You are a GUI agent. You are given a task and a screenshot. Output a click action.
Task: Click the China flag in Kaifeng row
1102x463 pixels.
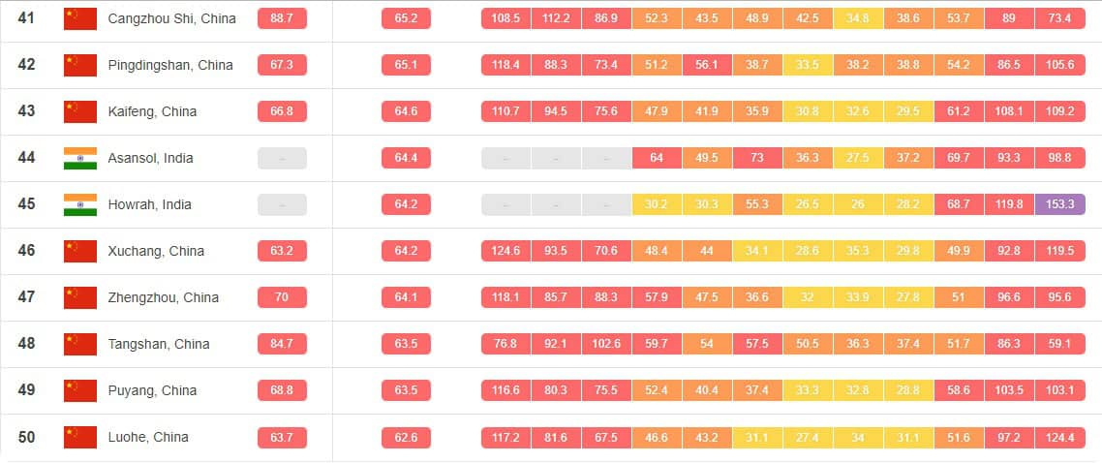[x=79, y=111]
